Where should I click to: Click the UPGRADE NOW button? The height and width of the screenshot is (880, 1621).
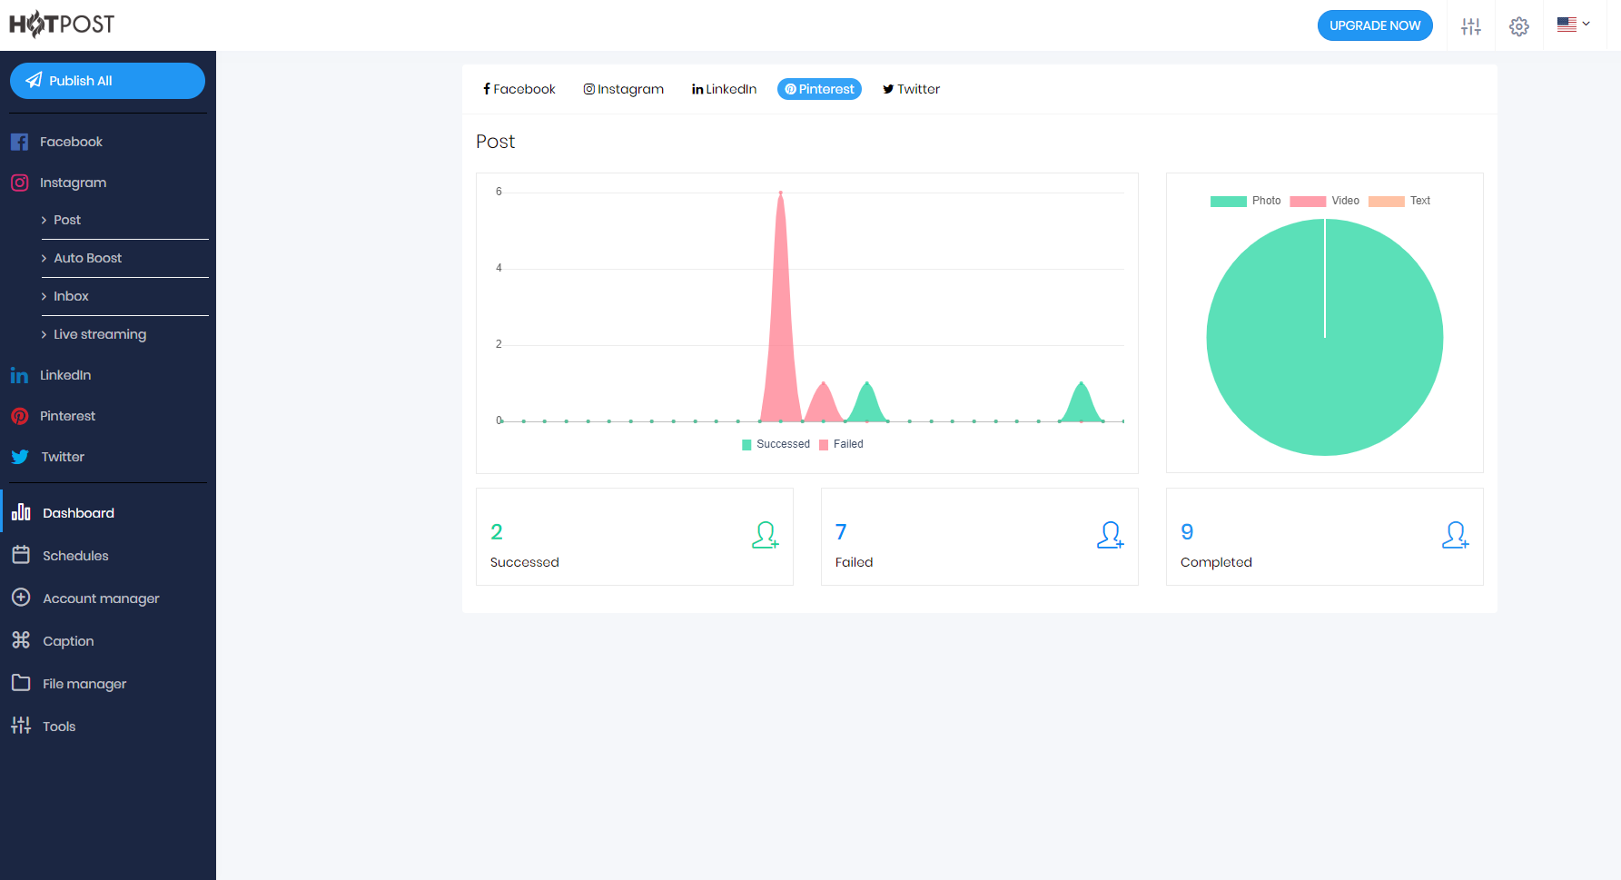tap(1375, 25)
